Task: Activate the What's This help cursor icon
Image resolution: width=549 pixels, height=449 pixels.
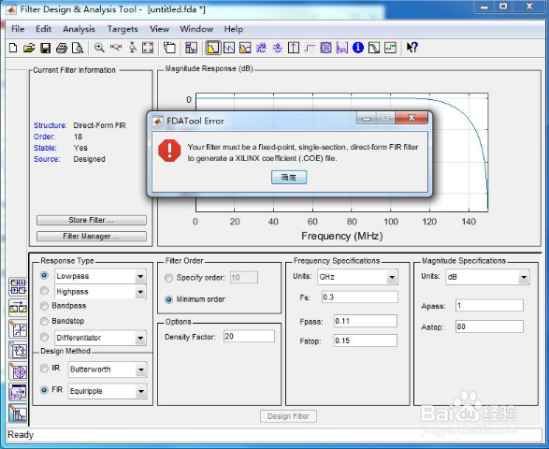Action: tap(412, 48)
